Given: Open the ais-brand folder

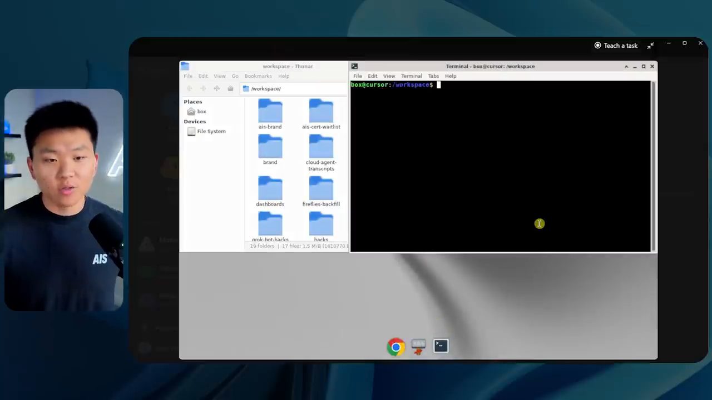Looking at the screenshot, I should (x=270, y=114).
